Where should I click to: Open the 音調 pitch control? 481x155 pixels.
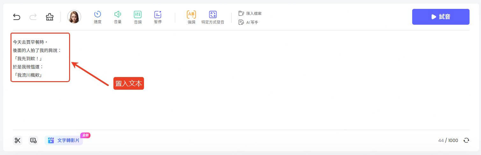pos(138,17)
